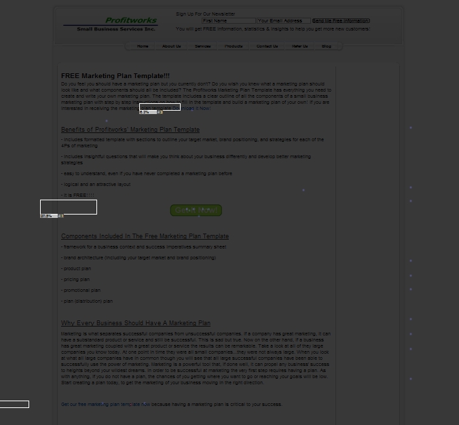Click 'Small Business Services Inc.' tagline
Image resolution: width=459 pixels, height=425 pixels.
tap(116, 29)
